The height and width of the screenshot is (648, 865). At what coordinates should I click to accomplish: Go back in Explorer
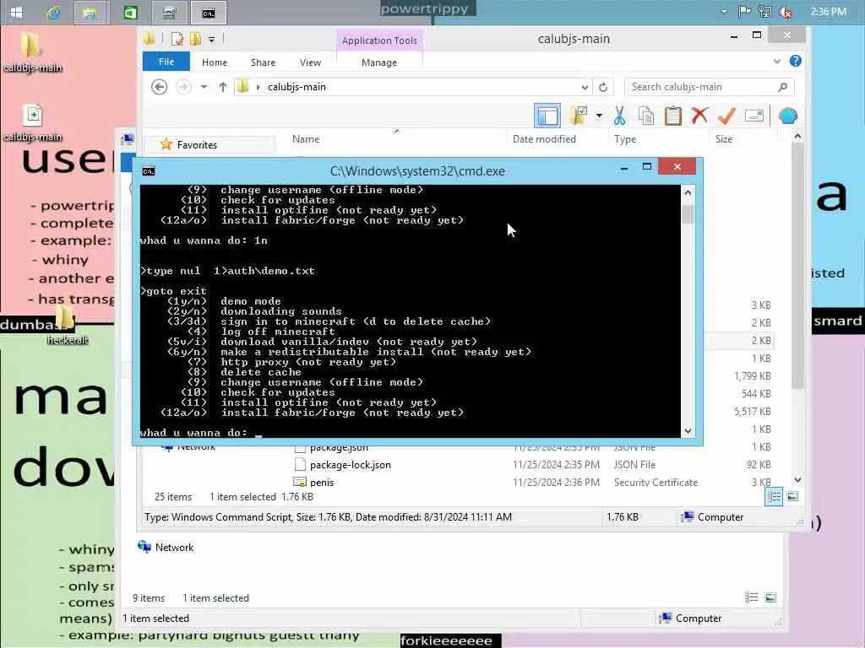coord(159,87)
